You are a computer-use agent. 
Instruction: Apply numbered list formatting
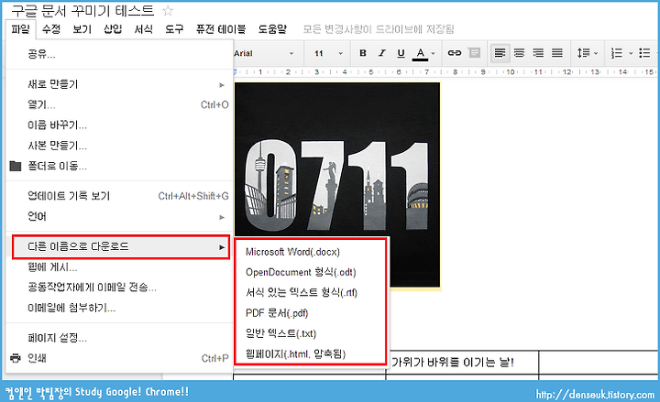(x=617, y=53)
